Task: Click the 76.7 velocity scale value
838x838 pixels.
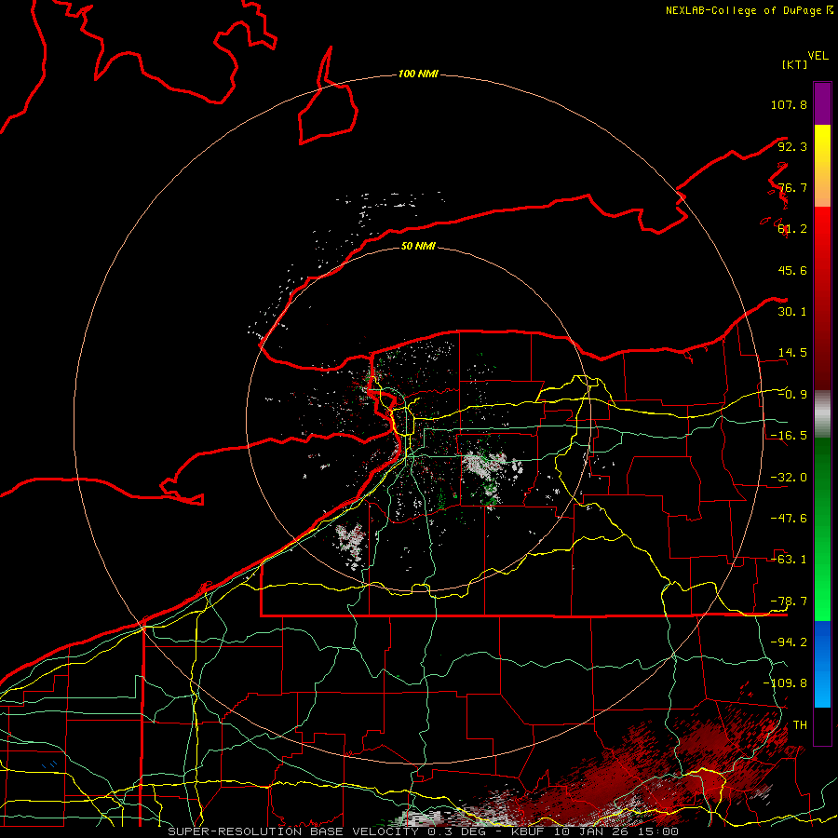Action: tap(792, 187)
